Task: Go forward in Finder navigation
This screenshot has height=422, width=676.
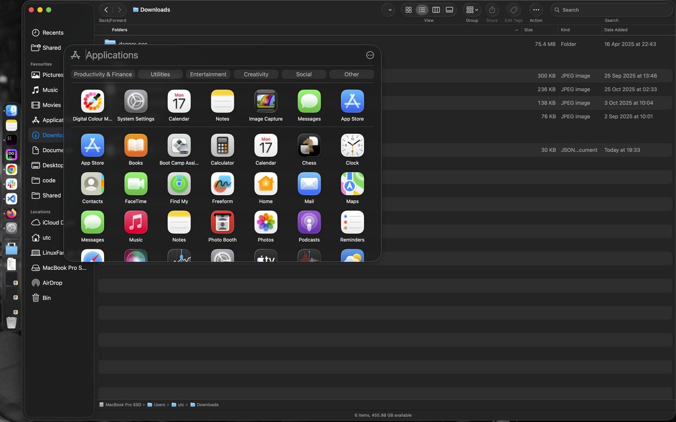Action: point(119,10)
